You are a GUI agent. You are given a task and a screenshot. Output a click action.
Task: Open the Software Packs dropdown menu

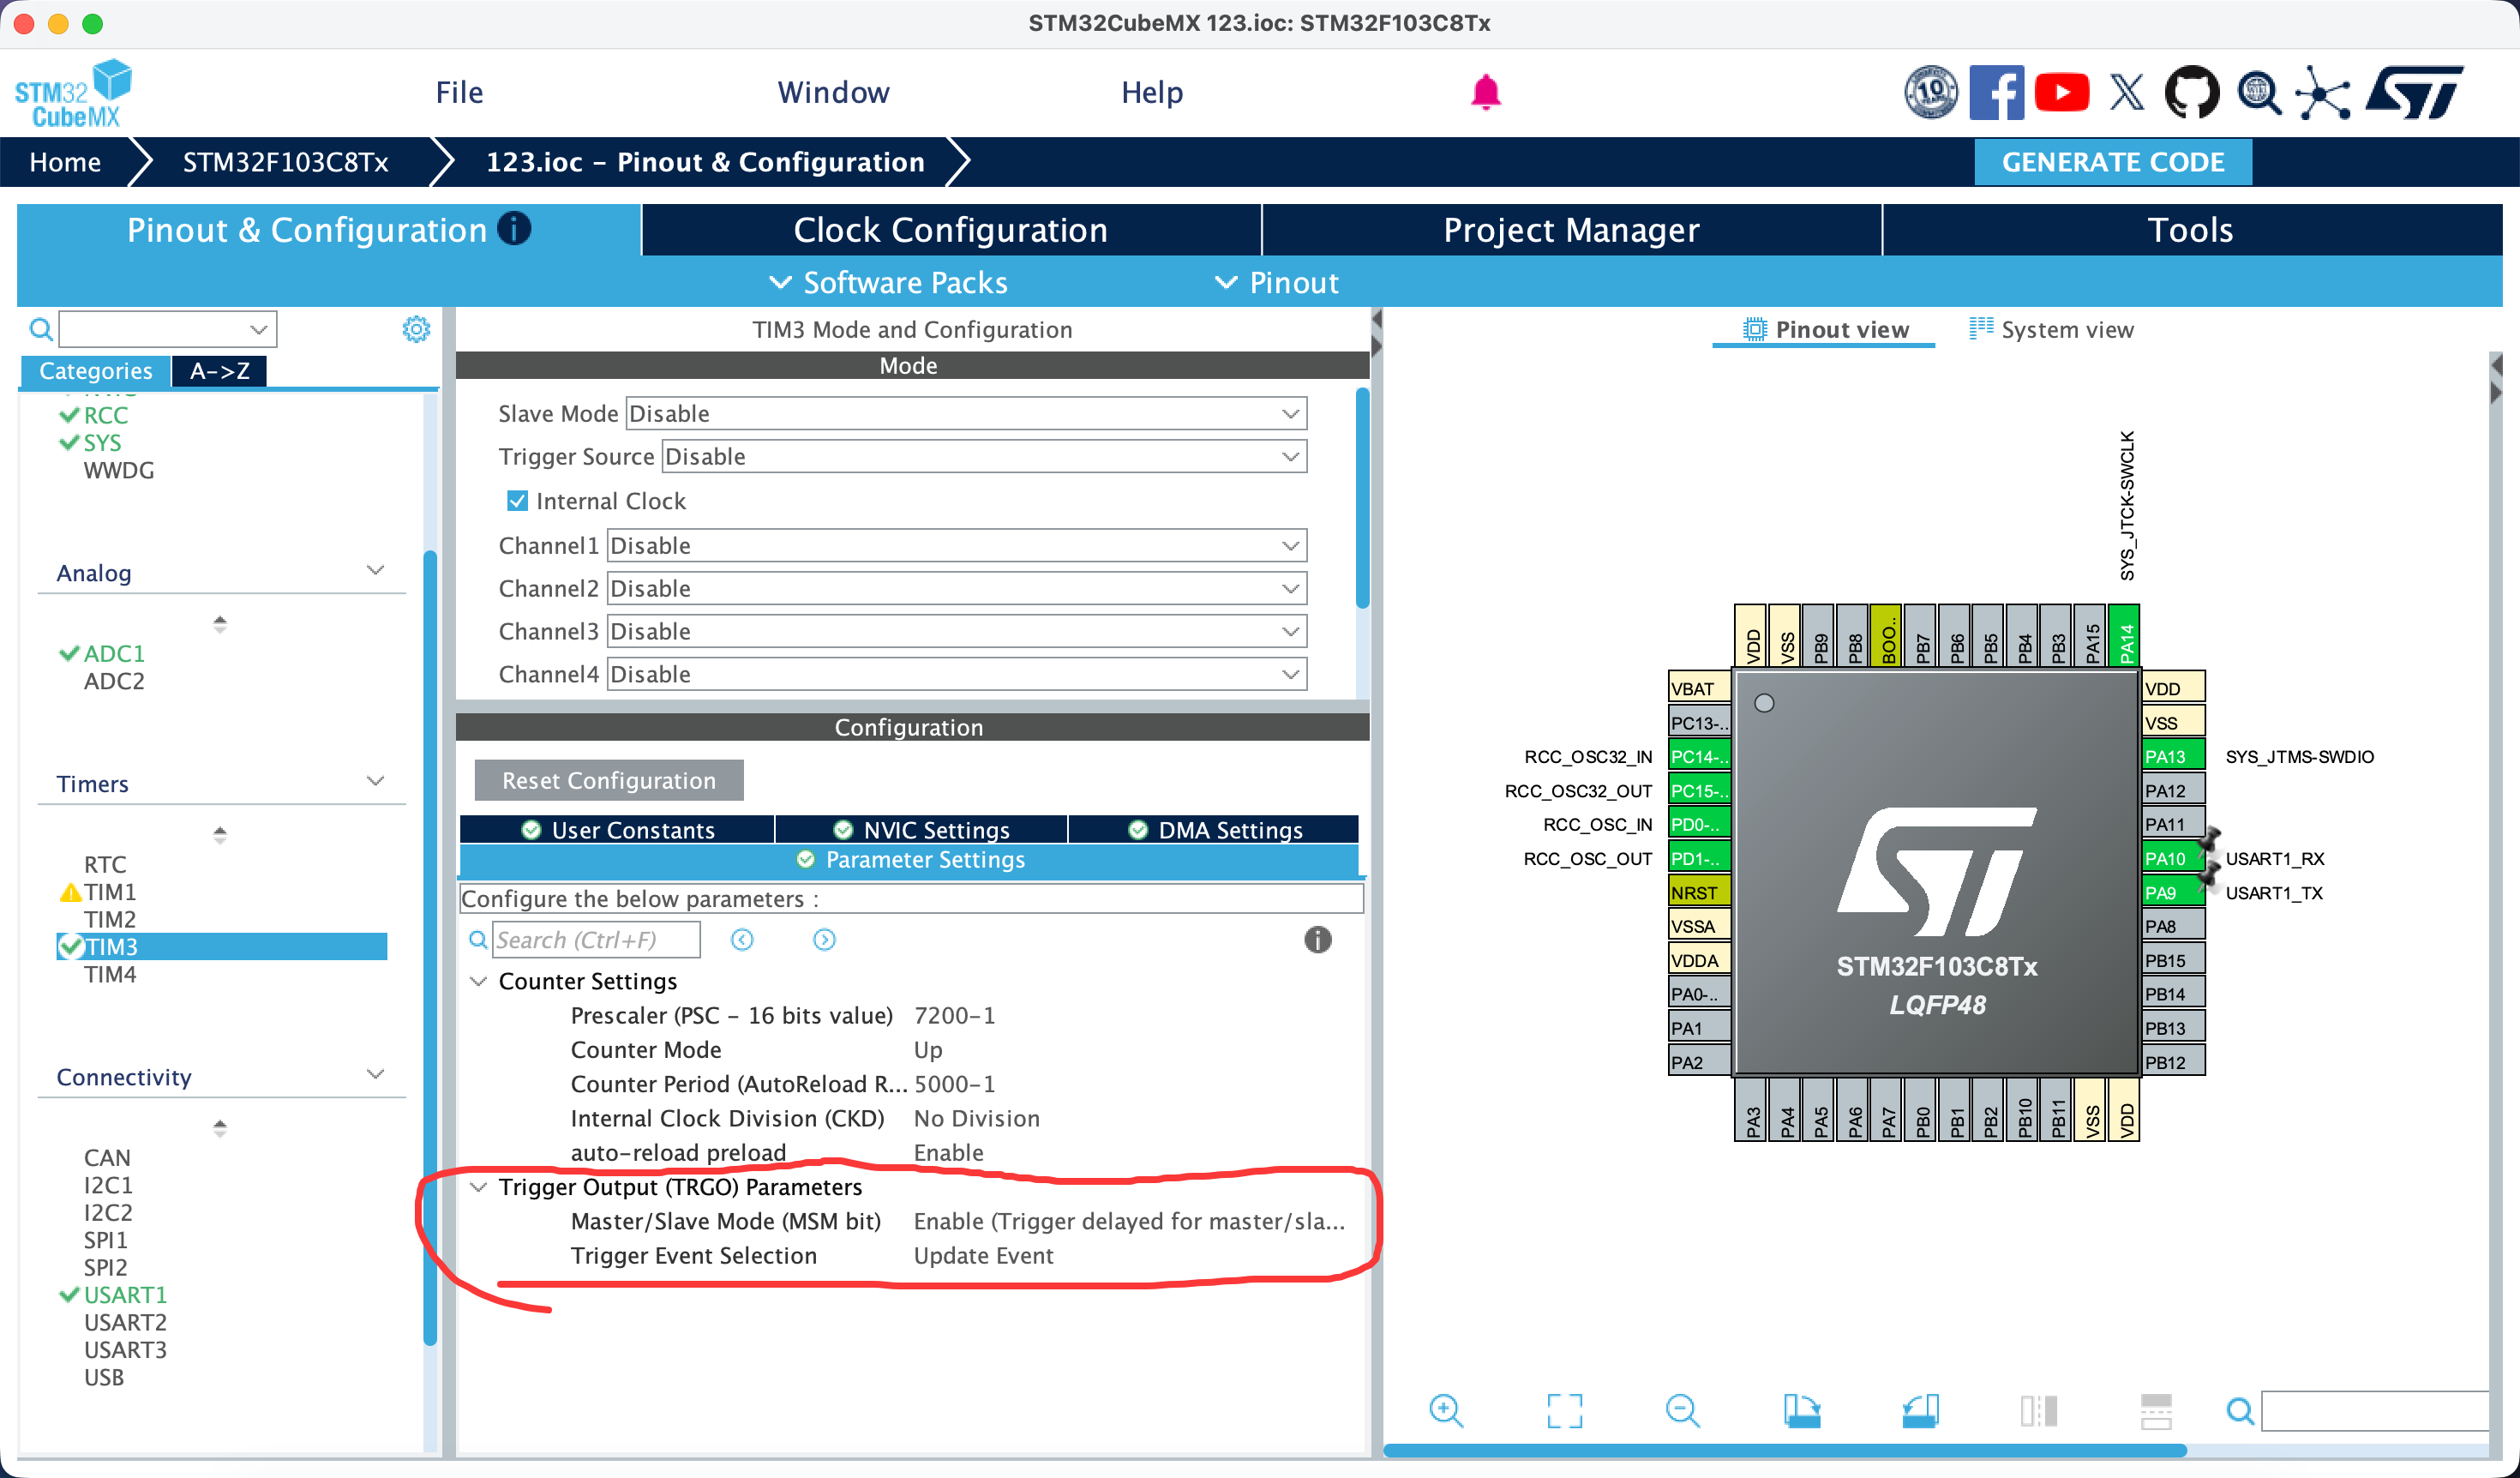[x=888, y=283]
